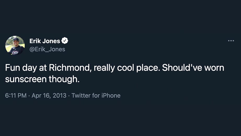Select the Apr 16, 2013 date

click(x=49, y=95)
